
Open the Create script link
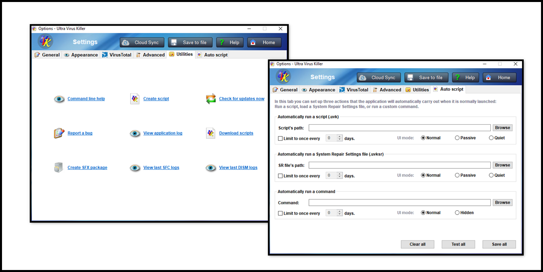(156, 99)
